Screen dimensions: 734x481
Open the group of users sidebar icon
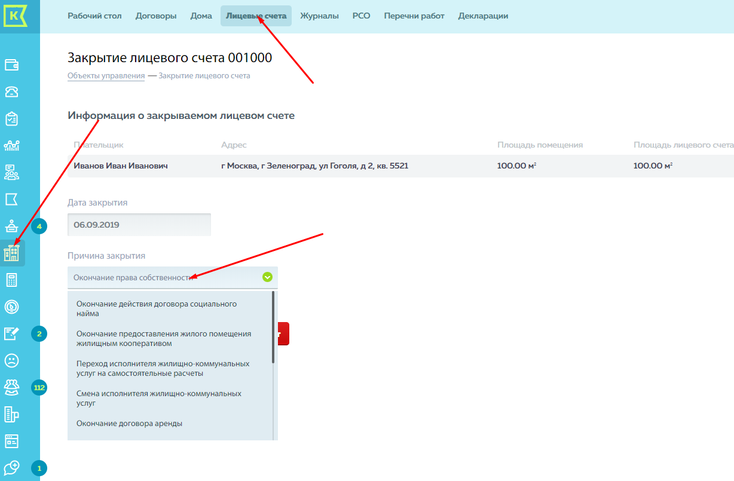(12, 387)
